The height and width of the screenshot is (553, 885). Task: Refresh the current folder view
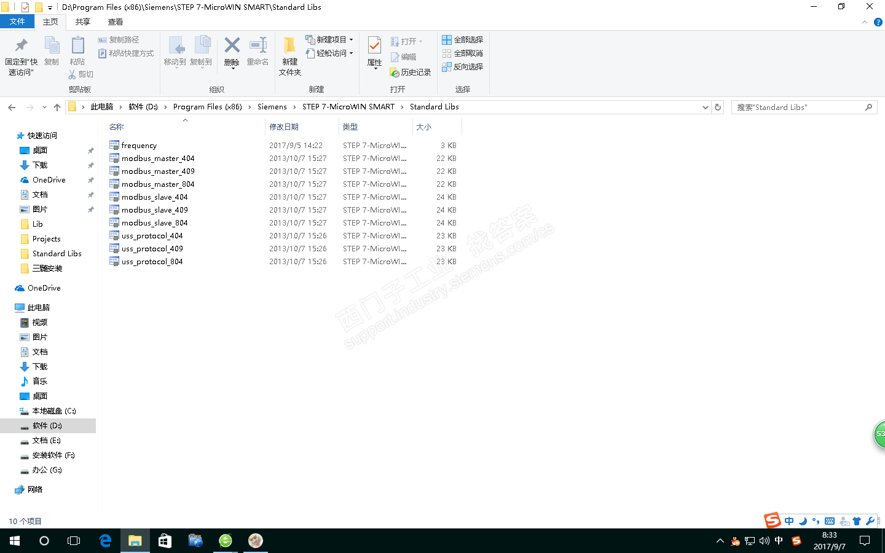click(x=718, y=107)
